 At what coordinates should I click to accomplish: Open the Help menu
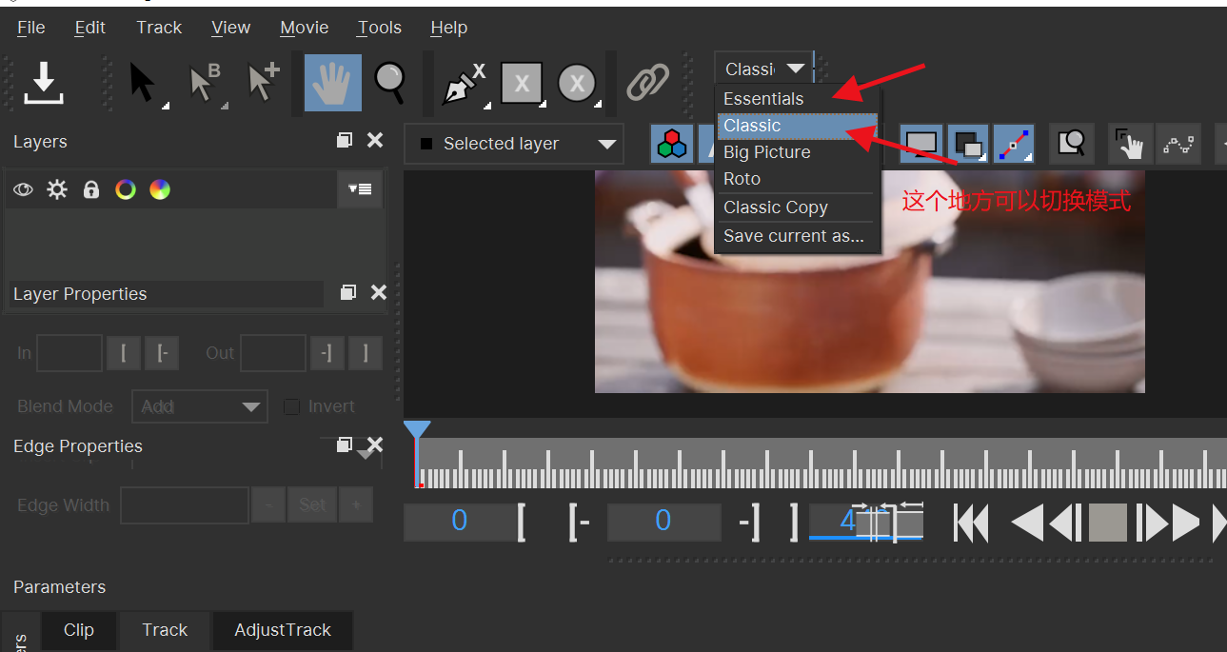click(448, 28)
